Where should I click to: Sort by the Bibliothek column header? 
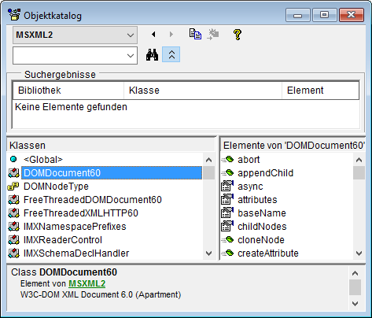point(68,91)
